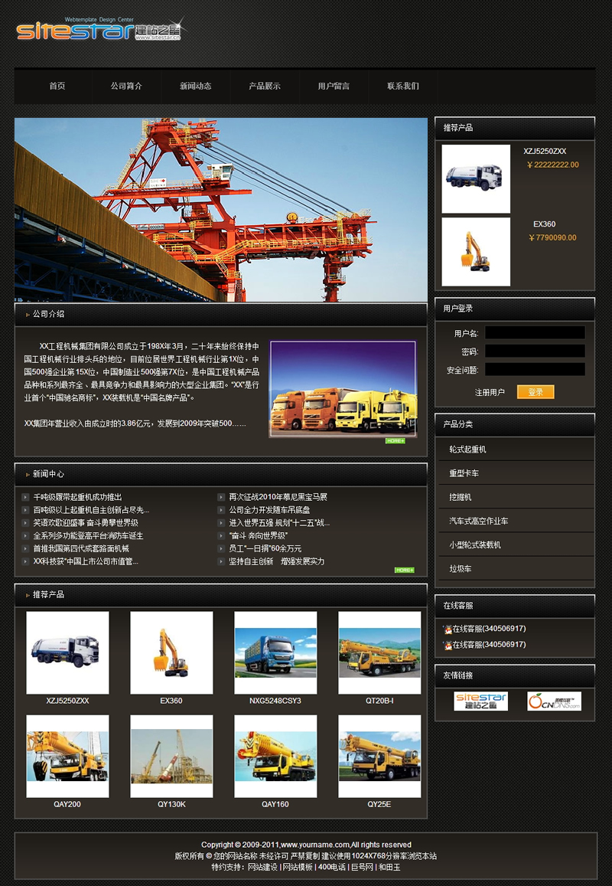The width and height of the screenshot is (612, 886).
Task: Focus the 用户名 input field
Action: tap(535, 333)
